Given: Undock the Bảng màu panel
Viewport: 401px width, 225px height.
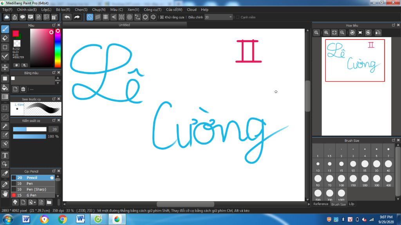Looking at the screenshot, I should 54,73.
